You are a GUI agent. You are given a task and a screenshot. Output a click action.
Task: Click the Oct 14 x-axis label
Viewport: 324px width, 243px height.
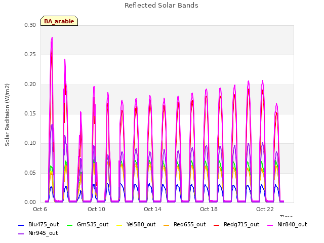[x=152, y=209]
